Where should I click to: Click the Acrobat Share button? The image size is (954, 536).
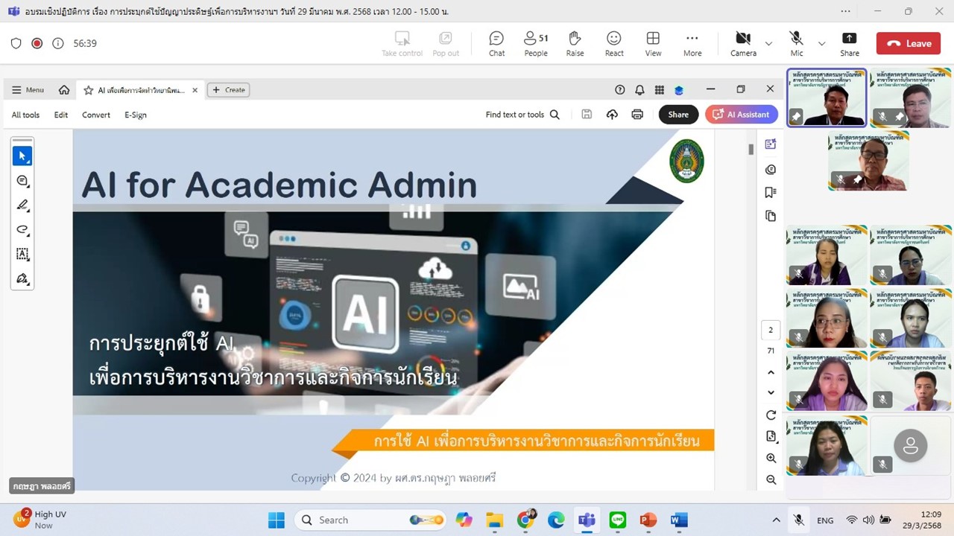tap(678, 115)
